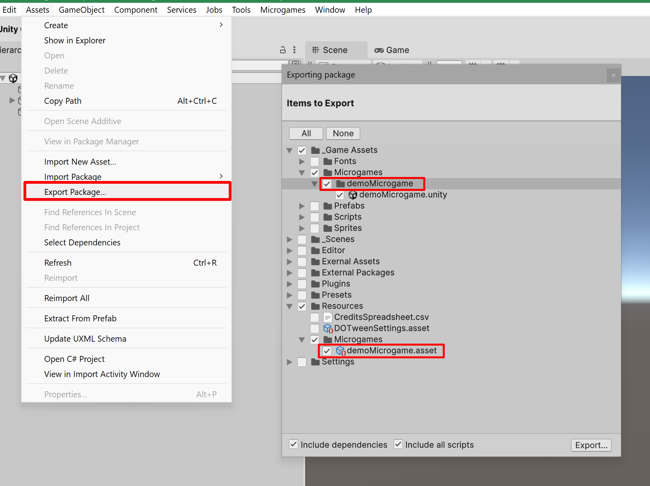
Task: Uncheck the demoMicrogame.asset checkbox
Action: coord(327,351)
